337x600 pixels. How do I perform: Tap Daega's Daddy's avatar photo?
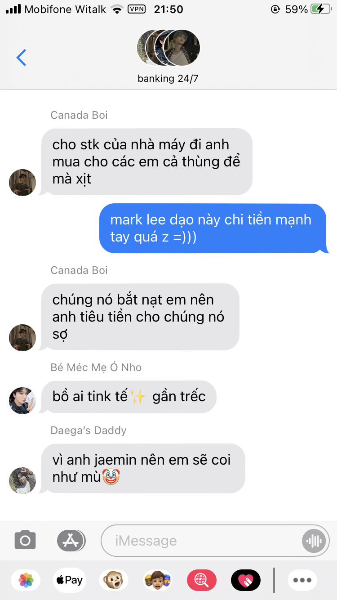pos(22,480)
